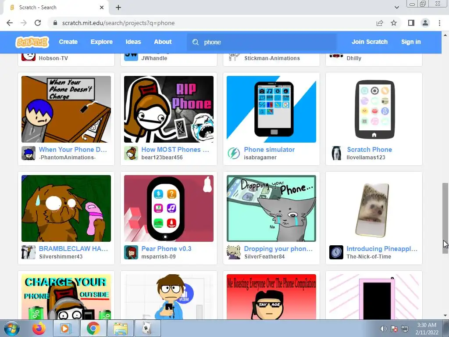Image resolution: width=449 pixels, height=337 pixels.
Task: Click the page vertical scrollbar thumb
Action: (445, 218)
